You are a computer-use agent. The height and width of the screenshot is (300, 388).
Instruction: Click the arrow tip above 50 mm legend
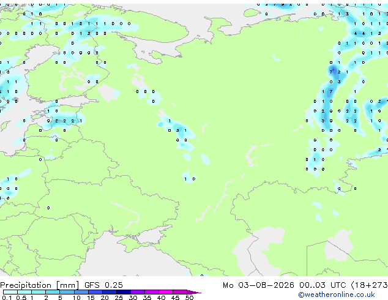pyautogui.click(x=194, y=292)
